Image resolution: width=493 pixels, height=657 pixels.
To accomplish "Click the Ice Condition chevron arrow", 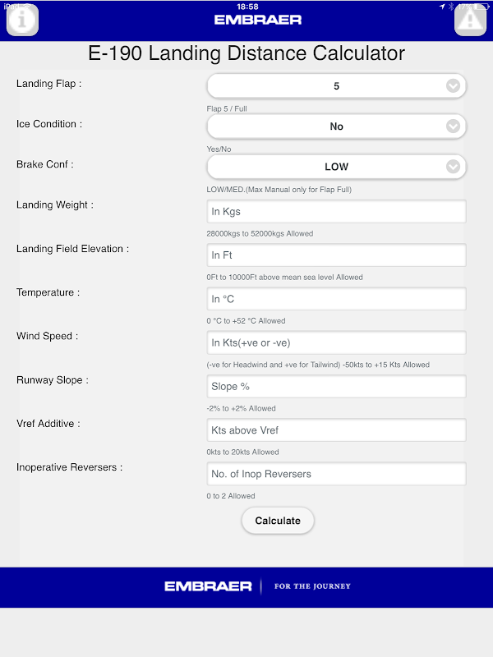I will point(453,126).
